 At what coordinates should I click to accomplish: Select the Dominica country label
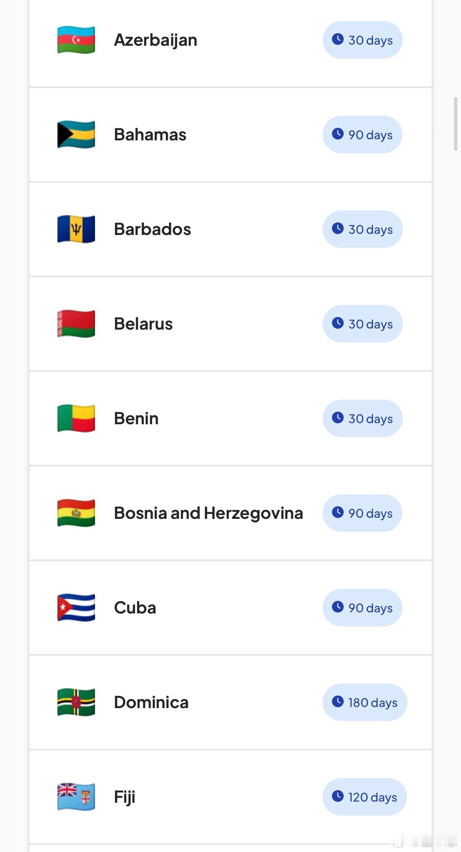(x=151, y=702)
